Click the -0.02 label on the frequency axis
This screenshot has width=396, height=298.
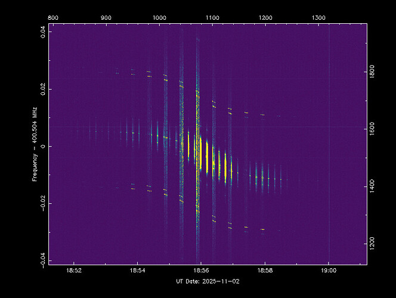coord(41,203)
